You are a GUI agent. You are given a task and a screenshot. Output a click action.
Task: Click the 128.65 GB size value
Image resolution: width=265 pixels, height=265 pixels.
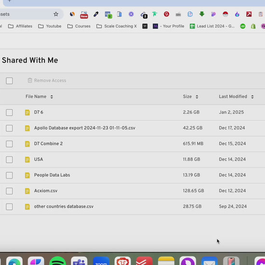193,191
